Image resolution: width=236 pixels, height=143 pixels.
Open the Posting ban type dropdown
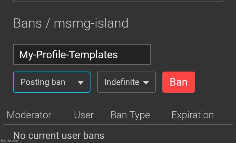click(52, 82)
